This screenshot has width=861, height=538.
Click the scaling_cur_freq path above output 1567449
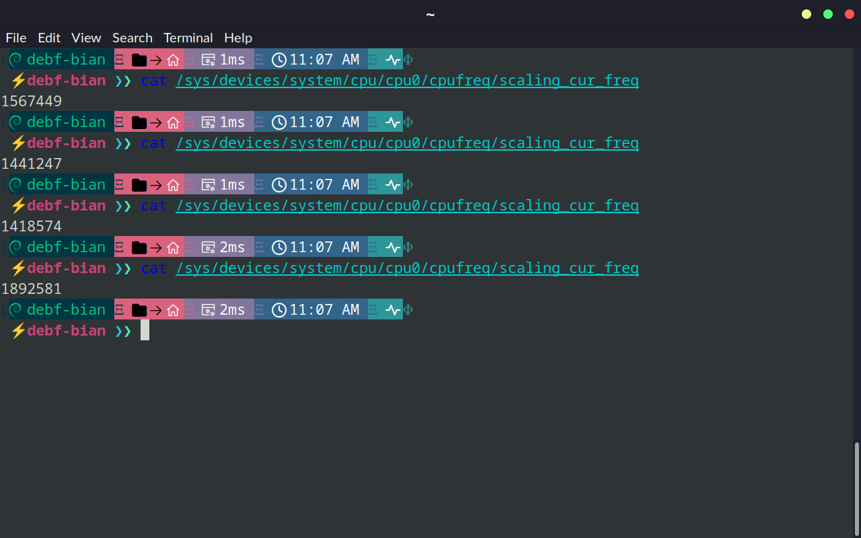pos(407,81)
